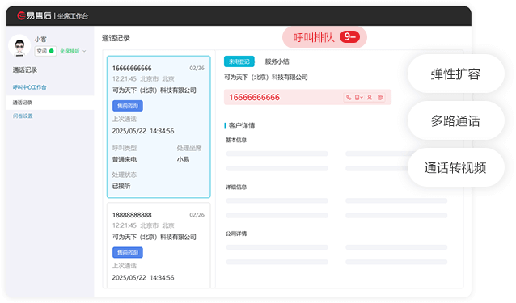
Task: Click the 公司详情 label
Action: (236, 234)
